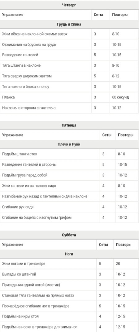Select the Ноги section header
139x332 pixels.
point(69,254)
